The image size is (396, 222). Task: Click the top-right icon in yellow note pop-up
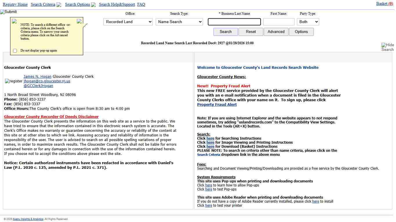(79, 21)
